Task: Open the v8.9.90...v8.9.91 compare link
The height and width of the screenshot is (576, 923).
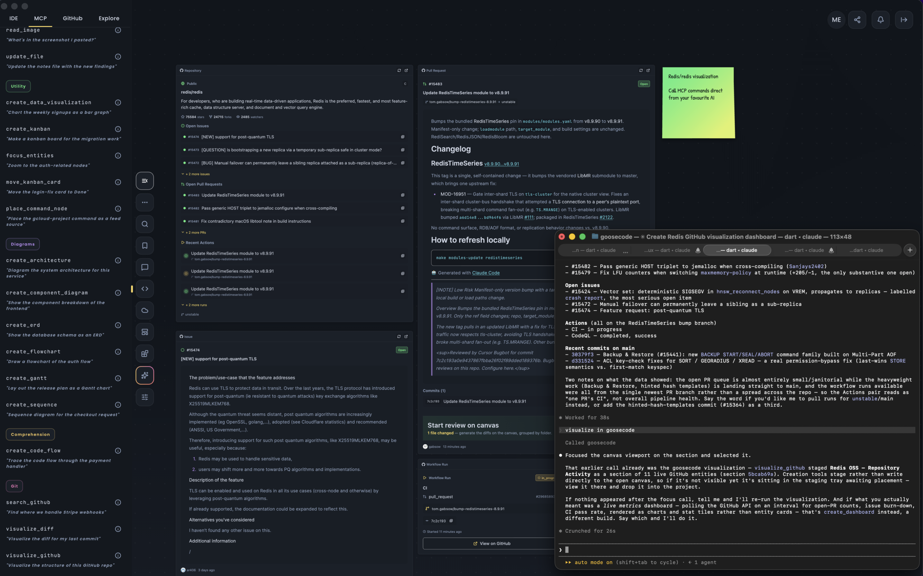Action: [502, 164]
